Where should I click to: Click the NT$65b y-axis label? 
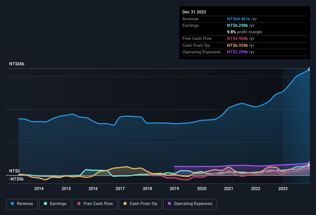click(17, 64)
